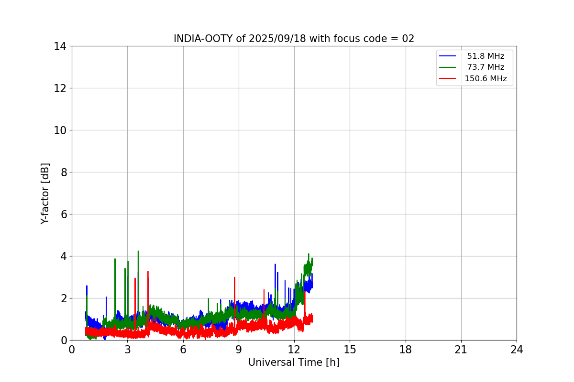Click y-axis tick label 2
The height and width of the screenshot is (382, 574).
[64, 298]
